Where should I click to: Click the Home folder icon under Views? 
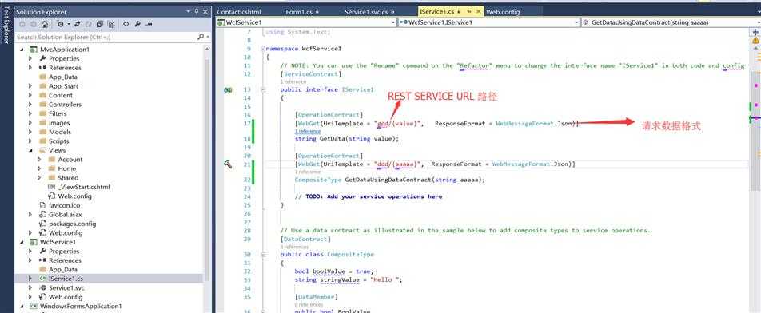click(x=53, y=168)
